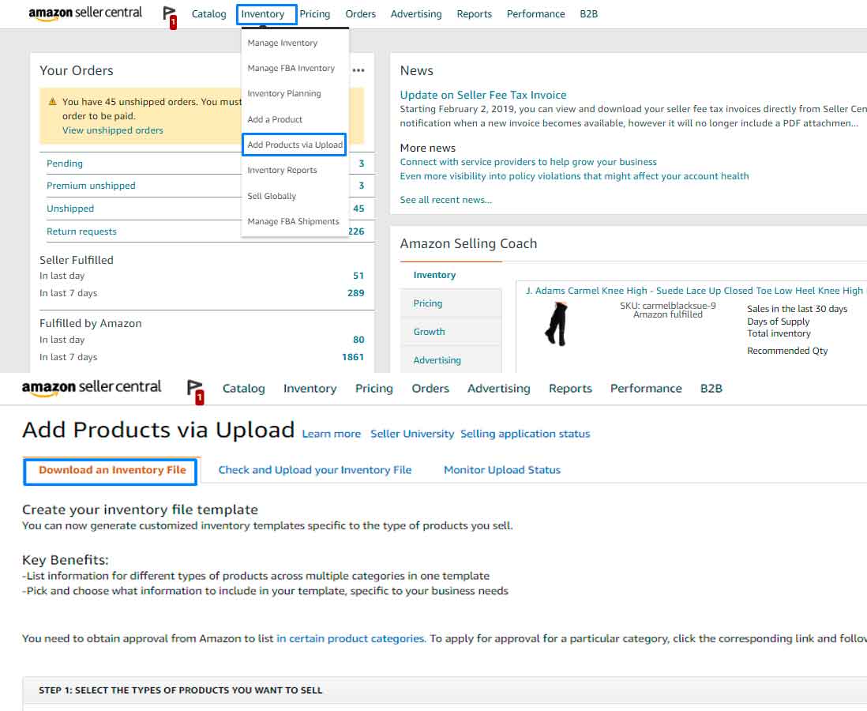Screen dimensions: 867x711
Task: Click the notification flag icon in the lower navigation bar
Action: [x=196, y=392]
